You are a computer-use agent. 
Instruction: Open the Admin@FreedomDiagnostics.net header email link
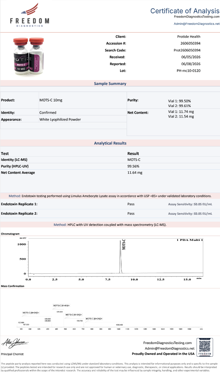click(x=197, y=24)
